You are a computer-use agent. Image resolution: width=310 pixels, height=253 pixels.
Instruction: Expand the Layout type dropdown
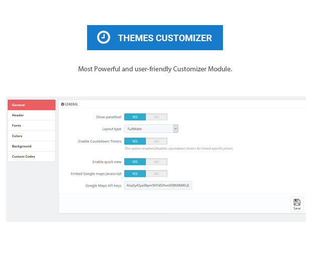pos(151,129)
